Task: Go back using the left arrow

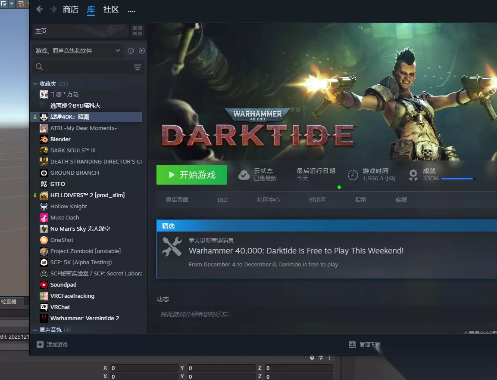Action: 40,9
